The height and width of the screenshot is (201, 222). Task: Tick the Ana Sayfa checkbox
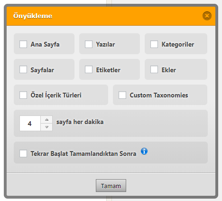[23, 44]
